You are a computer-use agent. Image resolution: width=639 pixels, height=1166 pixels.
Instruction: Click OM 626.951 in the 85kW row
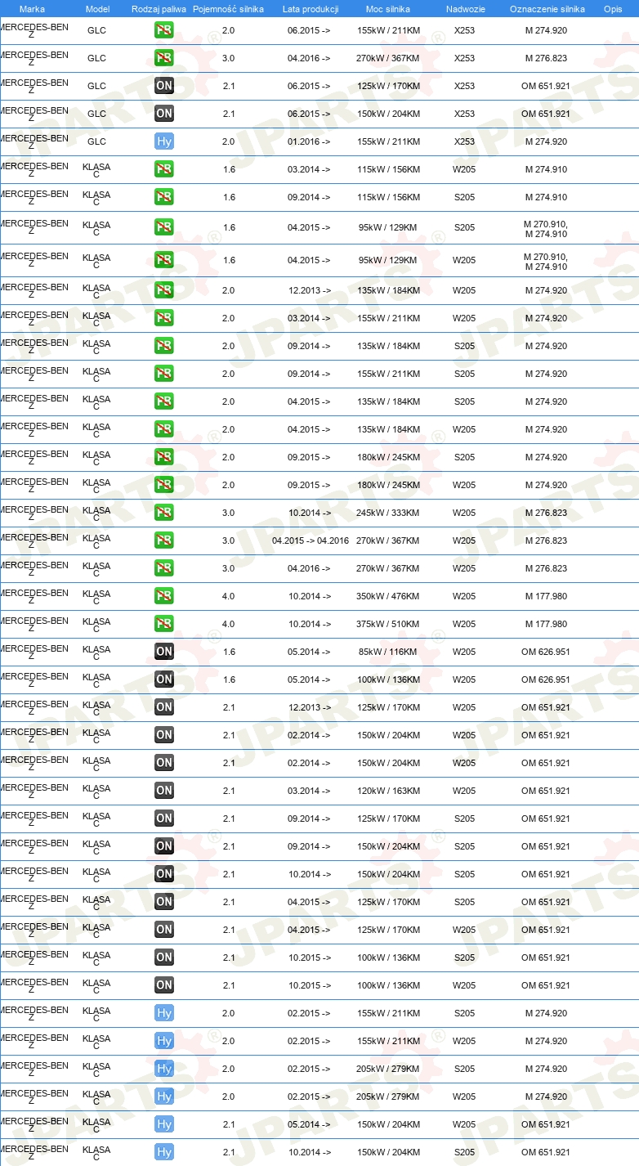(x=546, y=653)
